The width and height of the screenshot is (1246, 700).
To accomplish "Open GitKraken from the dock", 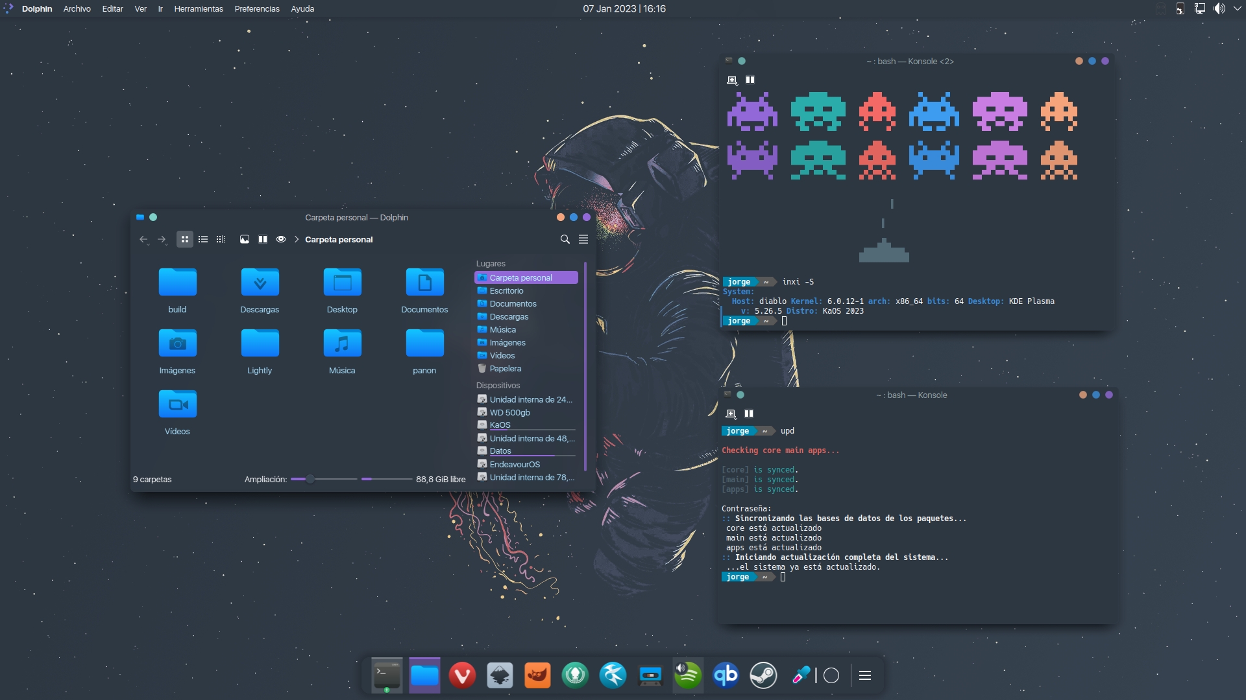I will [x=575, y=675].
